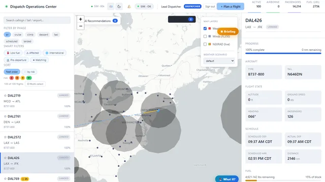Click DISPATCHER role badge
This screenshot has width=325, height=182.
pos(192,7)
